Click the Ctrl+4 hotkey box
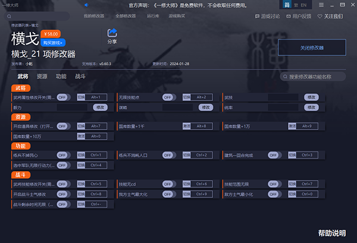 (96, 165)
